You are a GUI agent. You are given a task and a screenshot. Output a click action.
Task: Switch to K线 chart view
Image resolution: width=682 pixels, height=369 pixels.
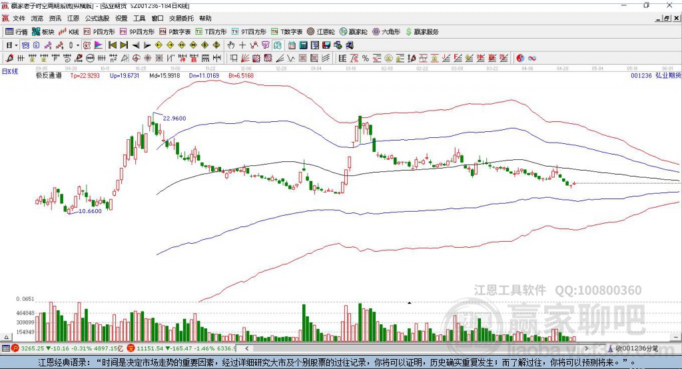tap(69, 32)
